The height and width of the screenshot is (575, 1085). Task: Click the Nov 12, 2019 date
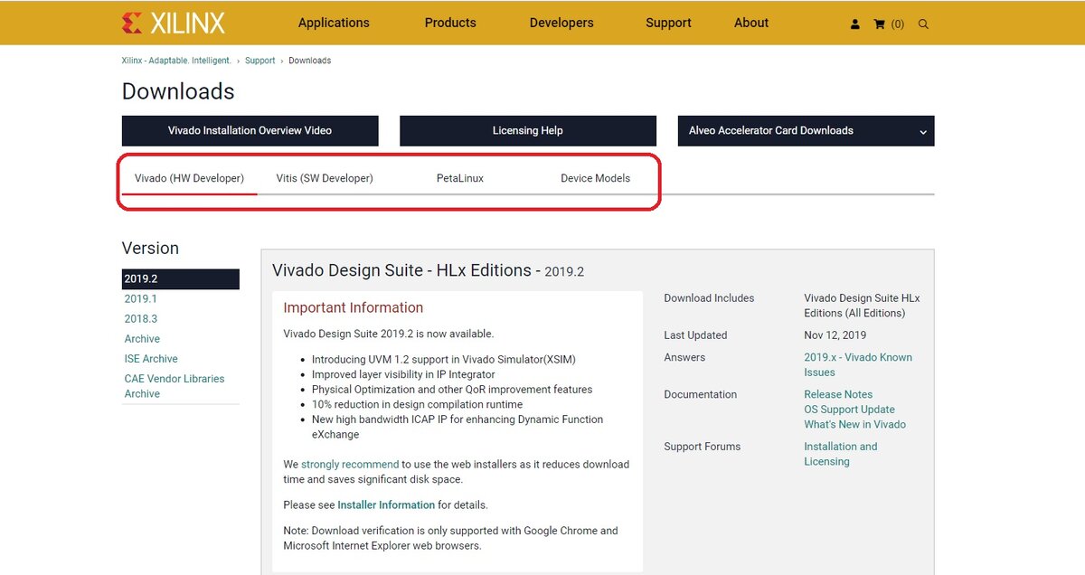coord(835,335)
